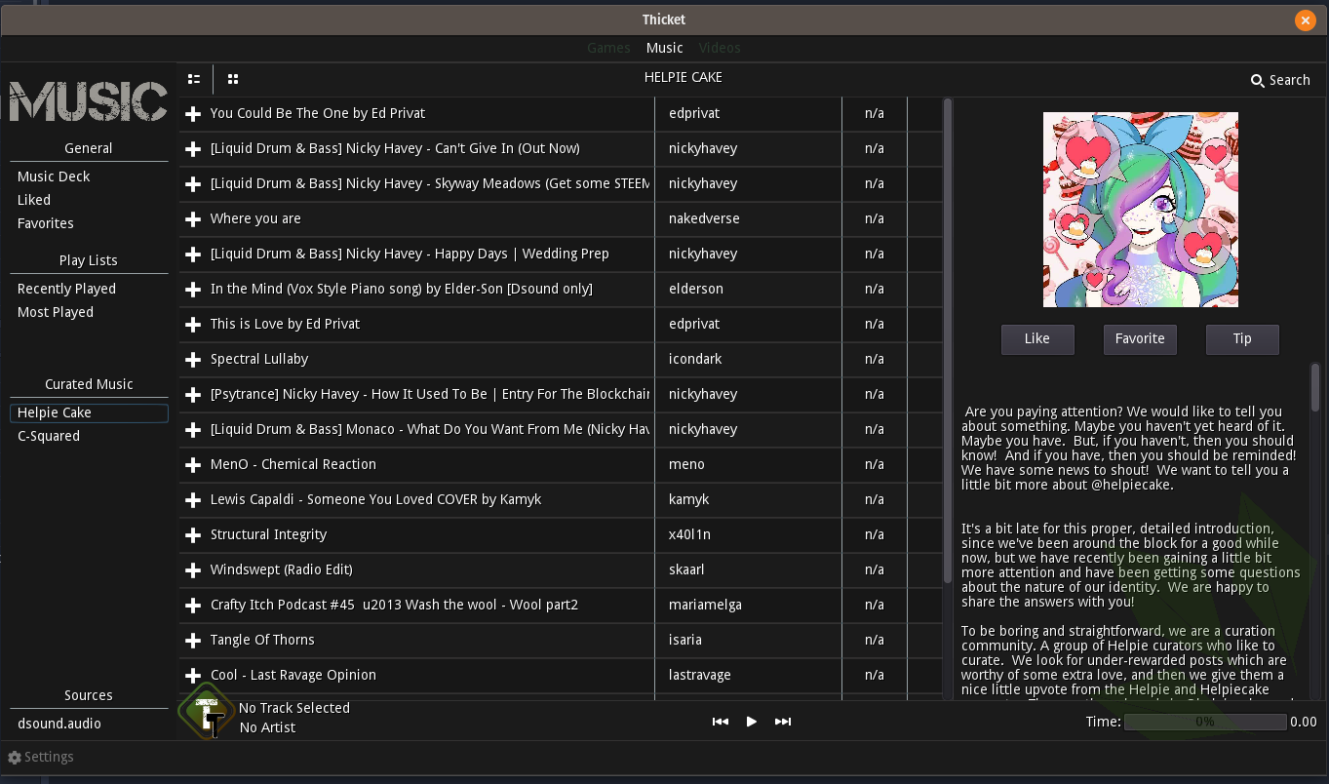Add 'Structural Integrity' with plus icon
This screenshot has width=1329, height=784.
[193, 535]
